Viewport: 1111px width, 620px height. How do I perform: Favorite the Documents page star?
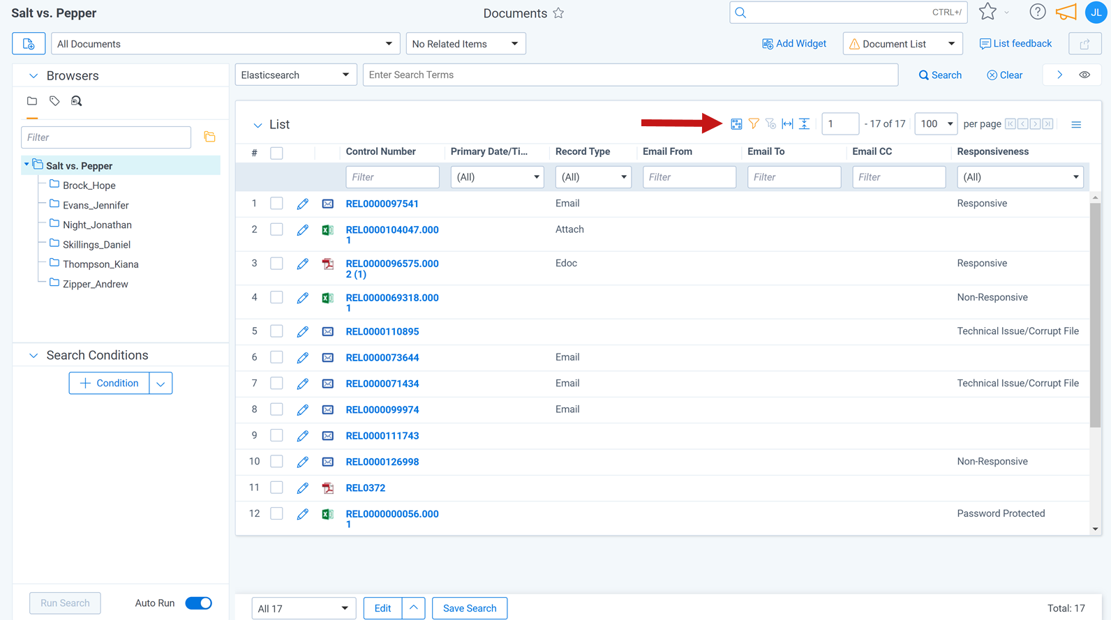[558, 13]
